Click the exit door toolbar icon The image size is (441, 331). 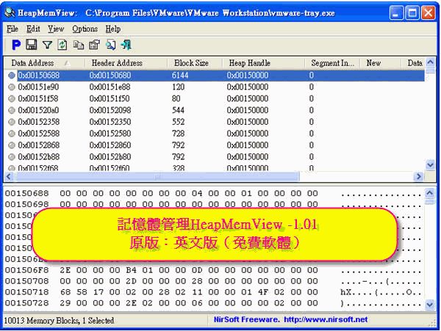[x=126, y=45]
